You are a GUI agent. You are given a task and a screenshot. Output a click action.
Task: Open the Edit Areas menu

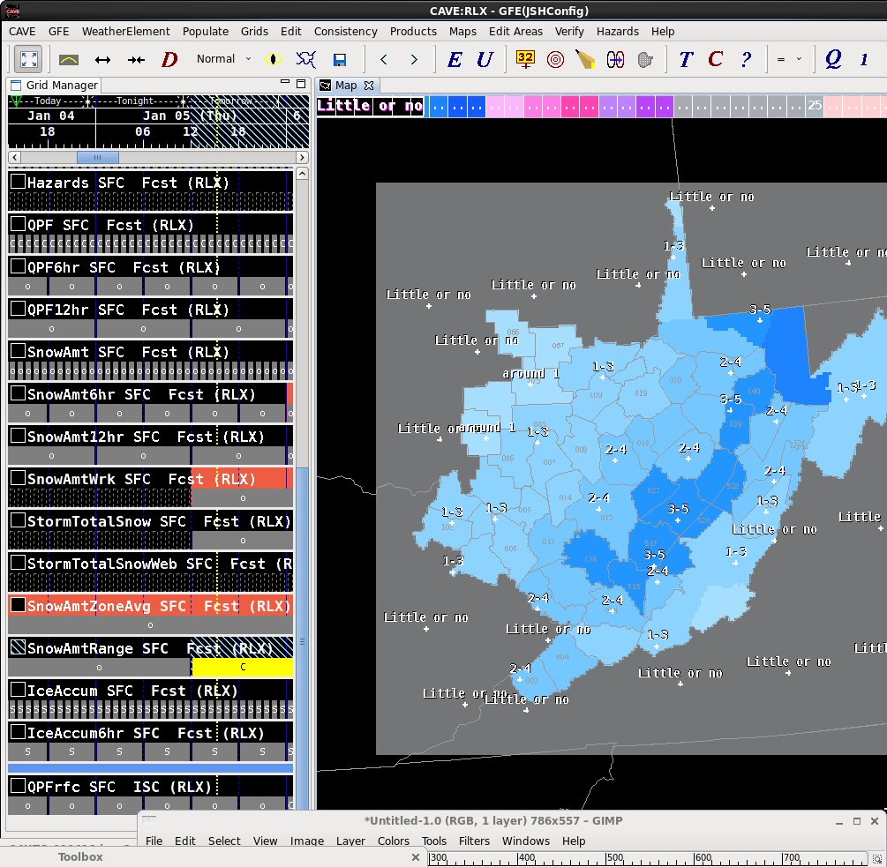(x=515, y=31)
